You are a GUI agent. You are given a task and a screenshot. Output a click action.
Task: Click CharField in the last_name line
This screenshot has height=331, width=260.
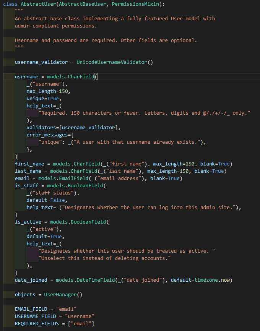[x=84, y=171]
